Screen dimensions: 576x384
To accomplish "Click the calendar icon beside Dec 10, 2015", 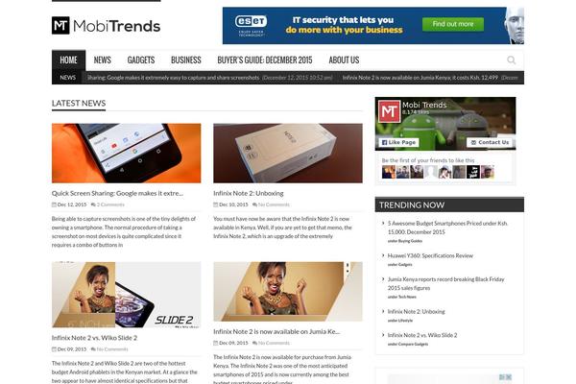I will pyautogui.click(x=216, y=204).
